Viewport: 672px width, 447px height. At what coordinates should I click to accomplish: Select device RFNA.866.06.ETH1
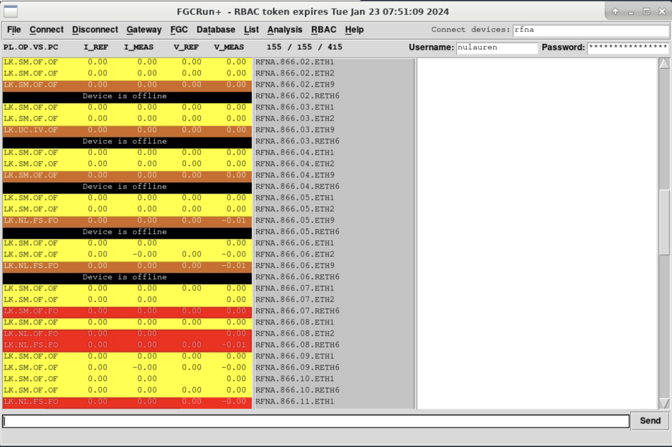(x=295, y=243)
